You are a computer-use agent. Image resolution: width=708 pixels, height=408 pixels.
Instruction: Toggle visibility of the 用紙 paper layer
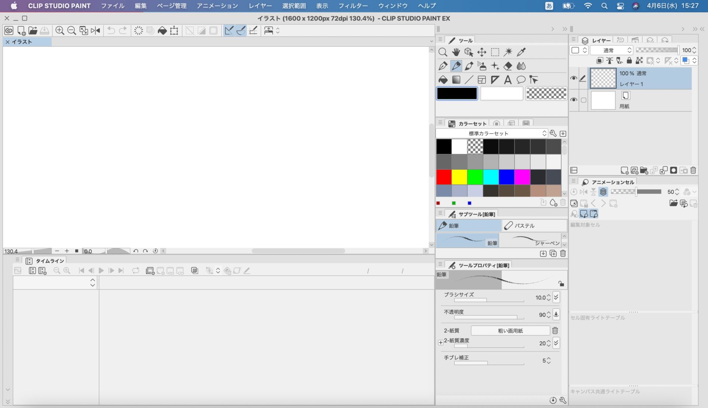click(573, 100)
